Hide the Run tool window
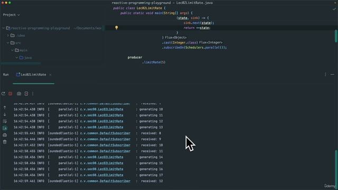This screenshot has height=190, width=338. (332, 74)
